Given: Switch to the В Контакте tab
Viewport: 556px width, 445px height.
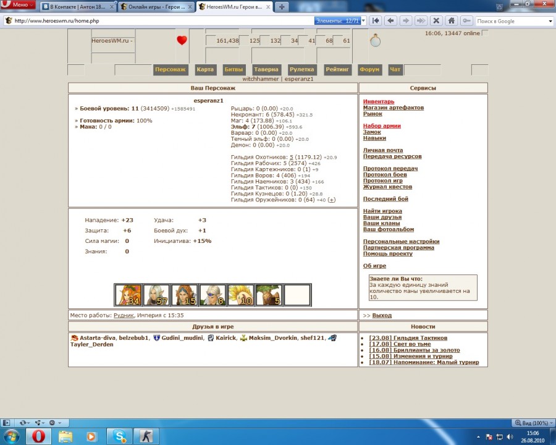Looking at the screenshot, I should click(x=78, y=7).
